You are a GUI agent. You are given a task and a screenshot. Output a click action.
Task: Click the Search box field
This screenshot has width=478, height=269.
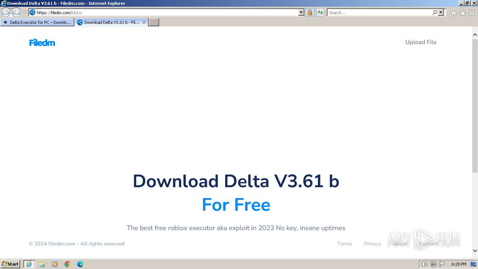pos(379,12)
